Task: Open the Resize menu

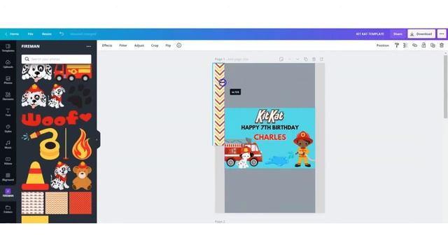Action: pos(47,34)
